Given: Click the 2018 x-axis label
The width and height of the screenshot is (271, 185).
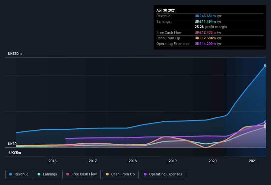Looking at the screenshot, I should click(133, 161).
